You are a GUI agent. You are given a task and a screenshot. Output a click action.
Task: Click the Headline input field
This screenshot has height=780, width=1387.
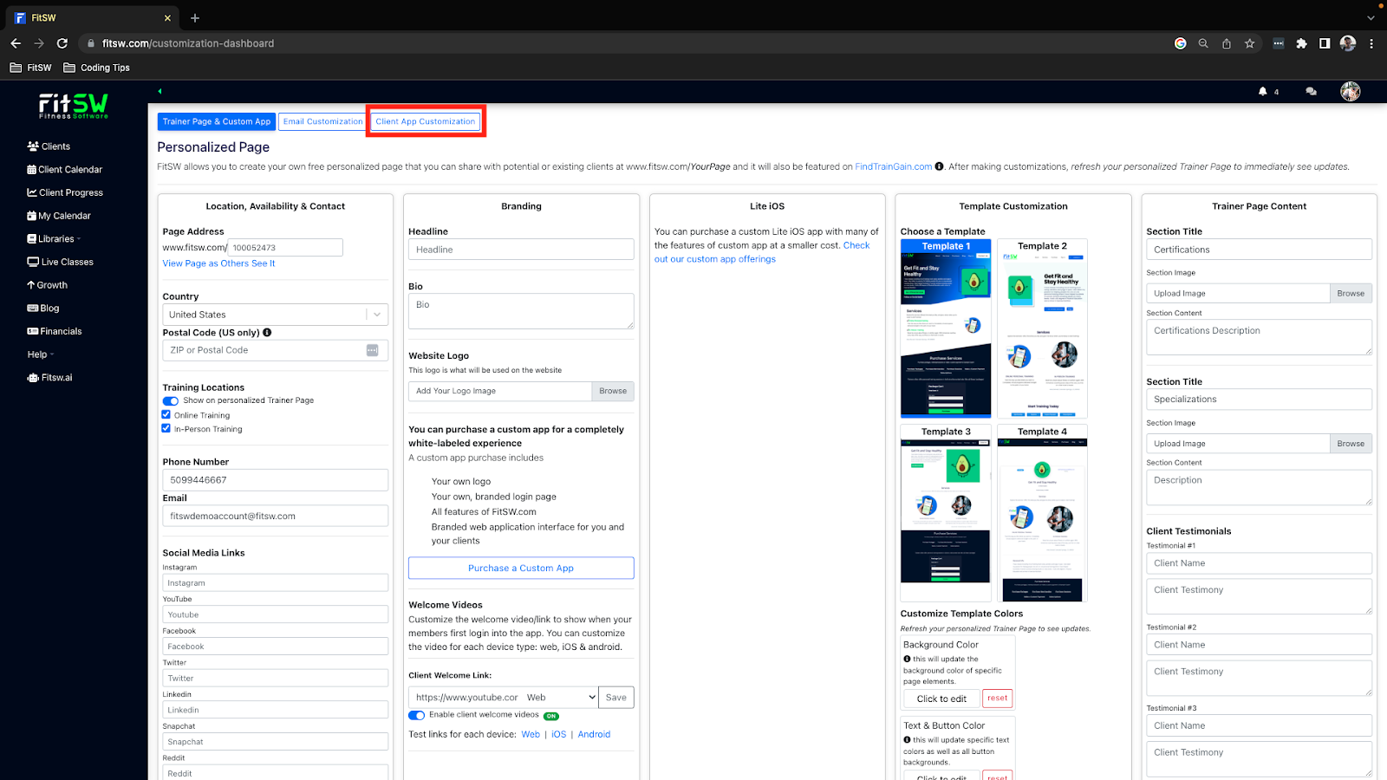[521, 250]
